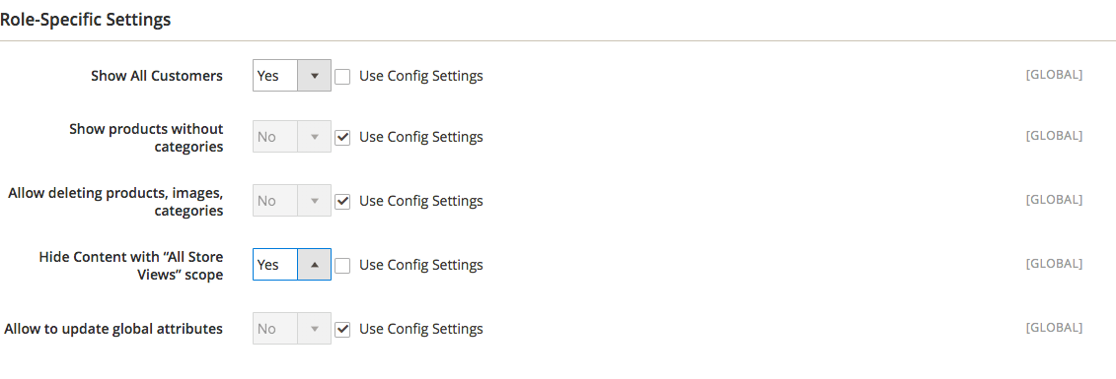Open the Show All Customers dropdown
This screenshot has width=1116, height=379.
292,75
